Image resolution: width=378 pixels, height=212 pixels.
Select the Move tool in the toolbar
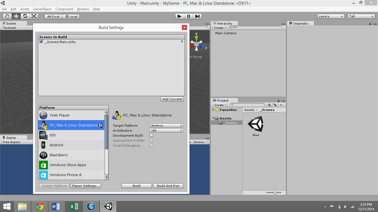click(x=16, y=16)
